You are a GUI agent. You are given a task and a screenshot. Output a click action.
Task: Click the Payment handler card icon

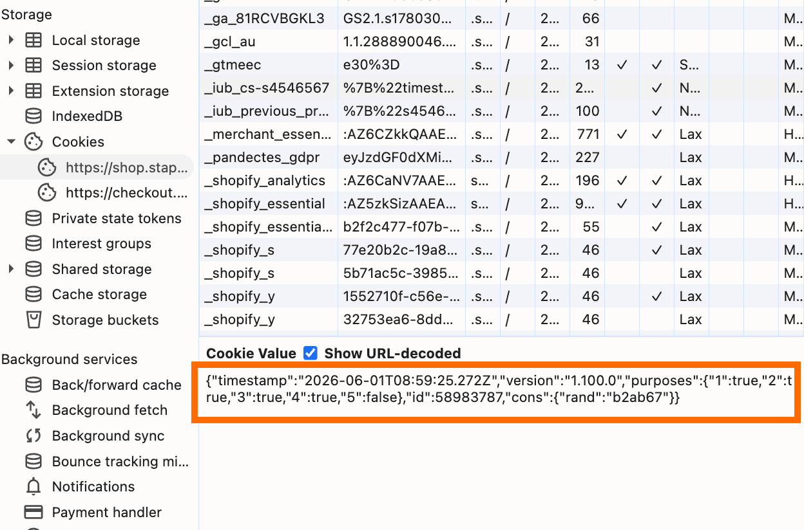[33, 513]
